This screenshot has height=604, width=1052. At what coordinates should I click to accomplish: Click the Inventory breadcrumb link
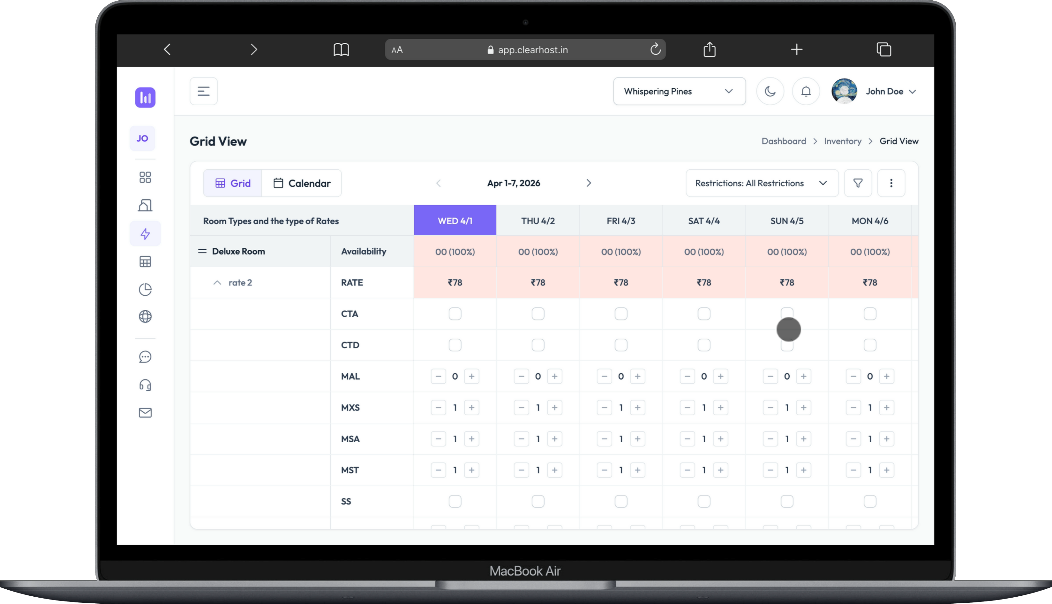[842, 141]
